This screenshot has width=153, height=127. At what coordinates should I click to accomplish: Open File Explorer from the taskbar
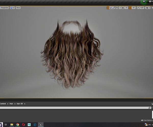pyautogui.click(x=12, y=124)
